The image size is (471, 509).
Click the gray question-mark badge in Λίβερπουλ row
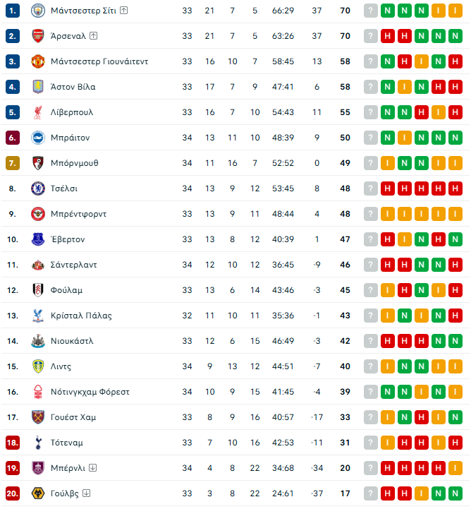click(x=371, y=112)
